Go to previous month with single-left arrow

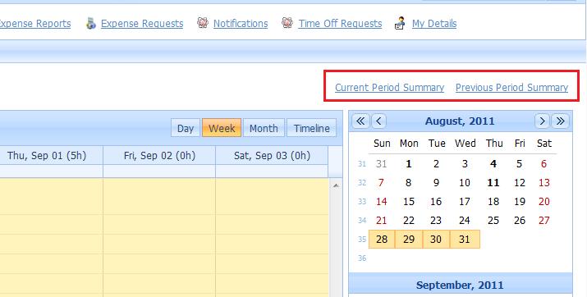click(x=378, y=121)
